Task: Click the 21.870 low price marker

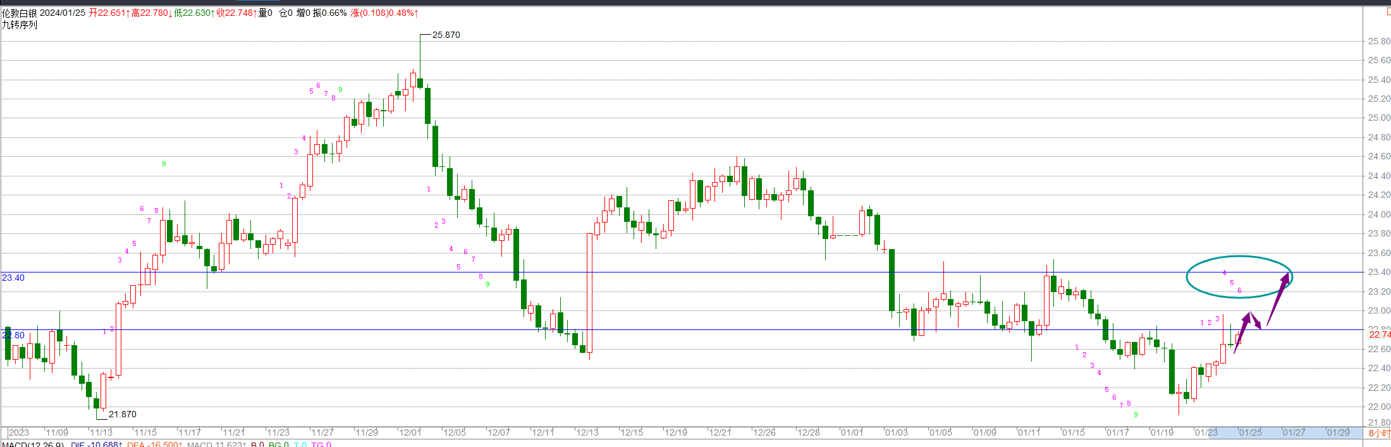Action: click(123, 414)
